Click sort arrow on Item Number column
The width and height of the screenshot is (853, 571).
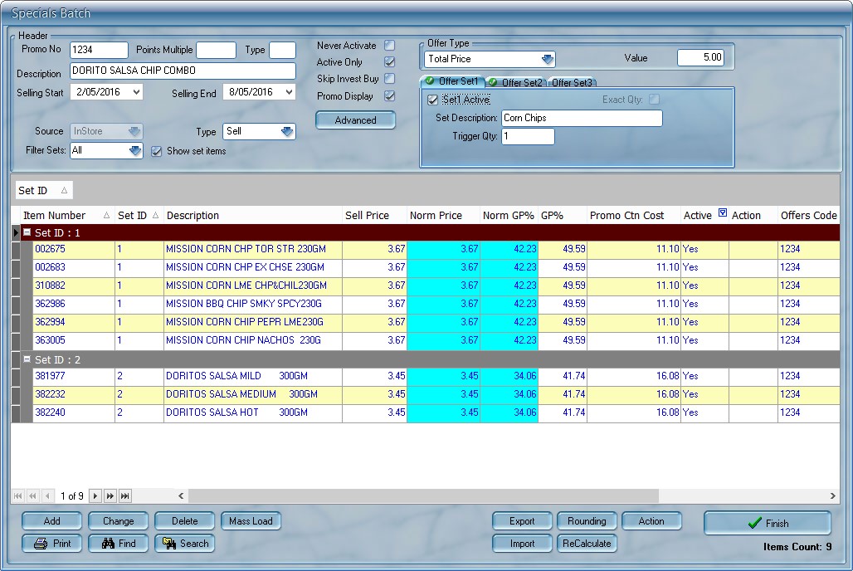click(x=106, y=216)
